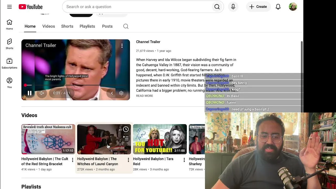Click the '28K views' video stat
The image size is (336, 189).
140,169
